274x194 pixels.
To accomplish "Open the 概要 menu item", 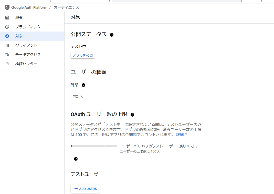I will (32, 18).
